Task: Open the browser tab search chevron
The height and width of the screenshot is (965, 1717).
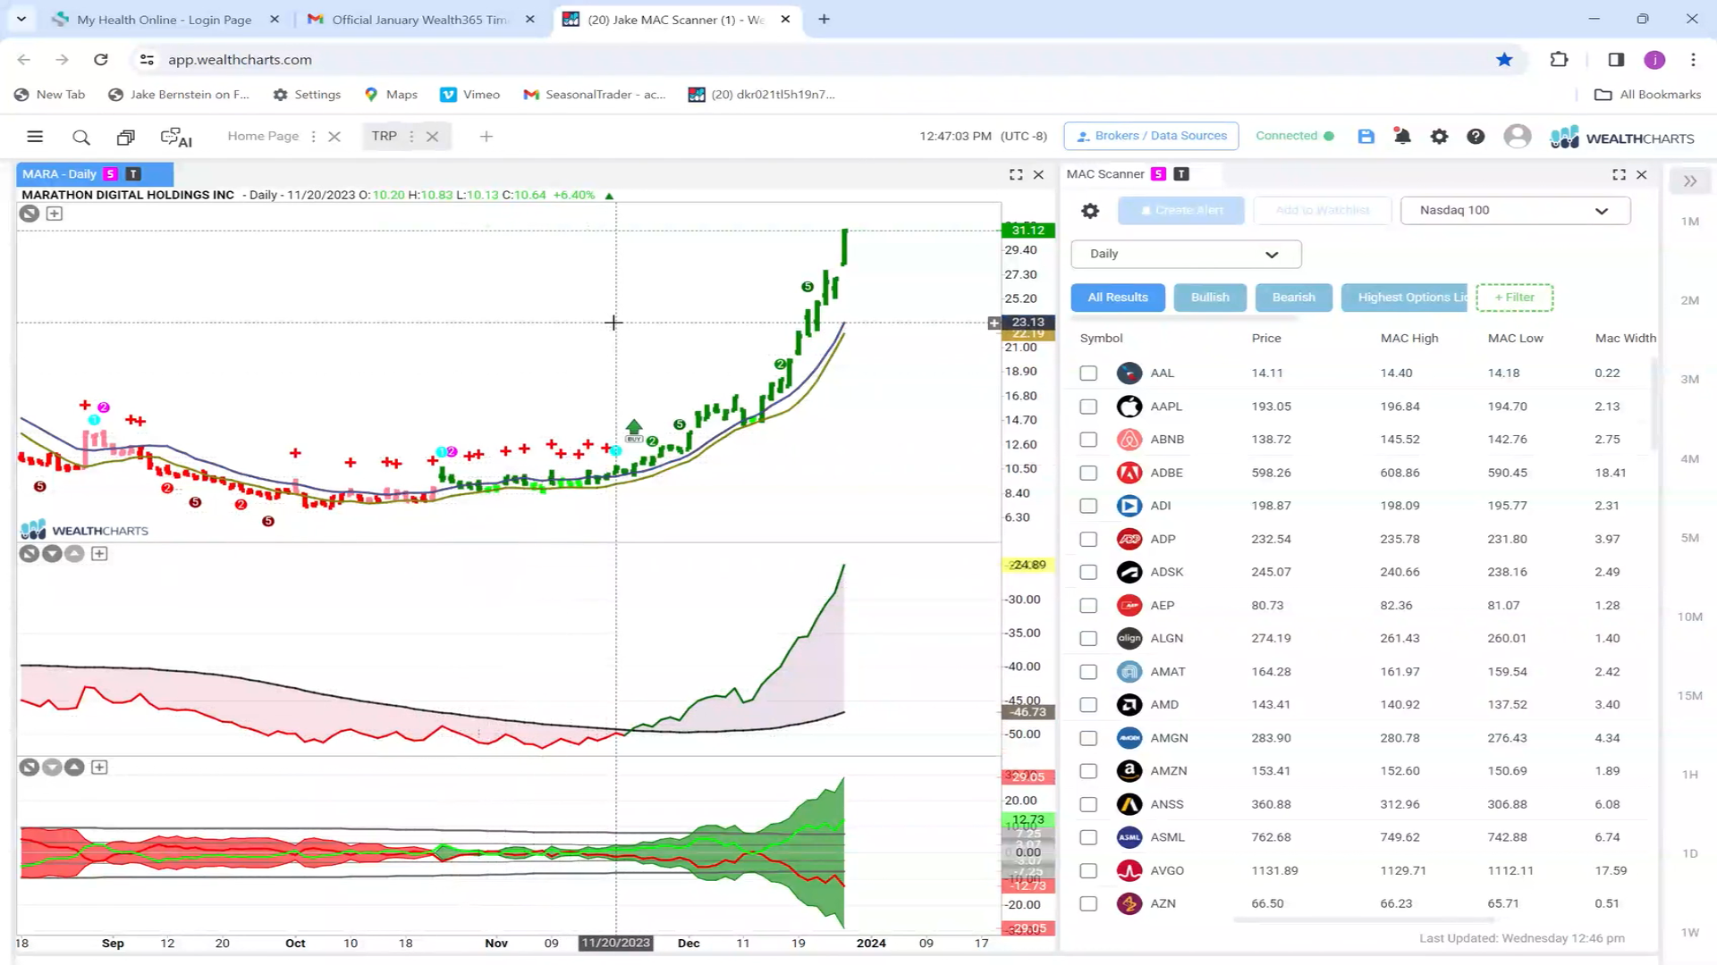Action: point(21,19)
